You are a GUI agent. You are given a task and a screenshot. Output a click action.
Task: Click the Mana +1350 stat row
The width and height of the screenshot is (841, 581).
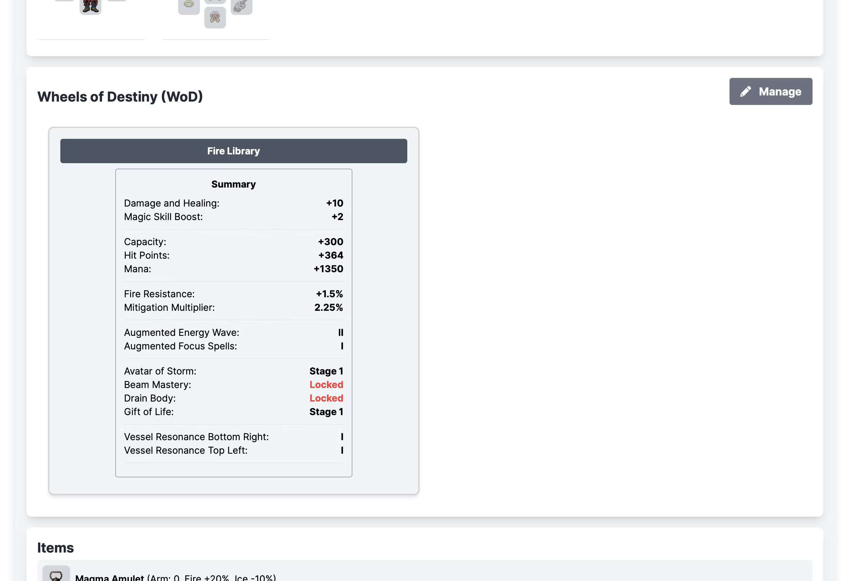pos(233,268)
